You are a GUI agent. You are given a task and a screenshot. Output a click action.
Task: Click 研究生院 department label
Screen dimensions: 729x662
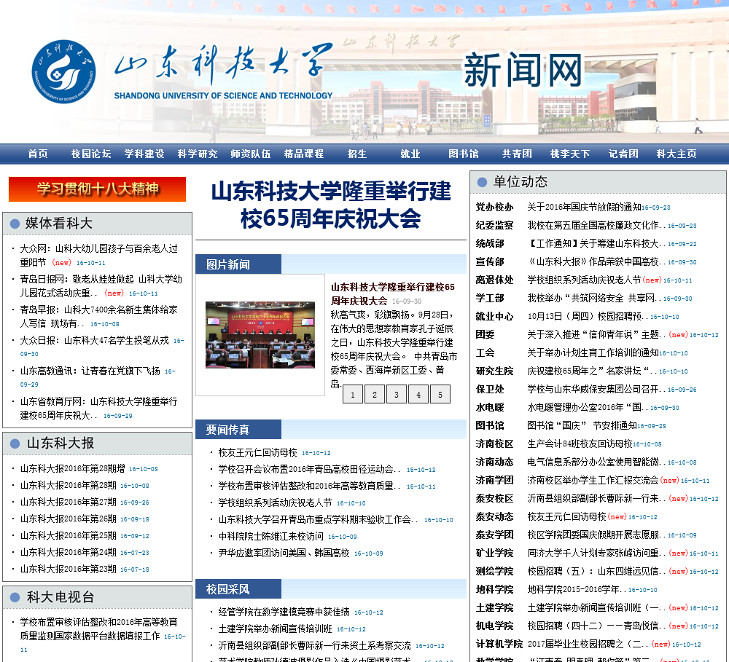coord(495,371)
